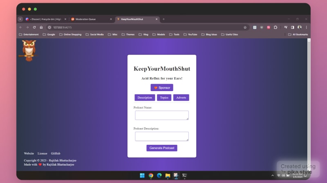The height and width of the screenshot is (183, 327).
Task: Switch to the Discord browser tab
Action: coord(45,19)
